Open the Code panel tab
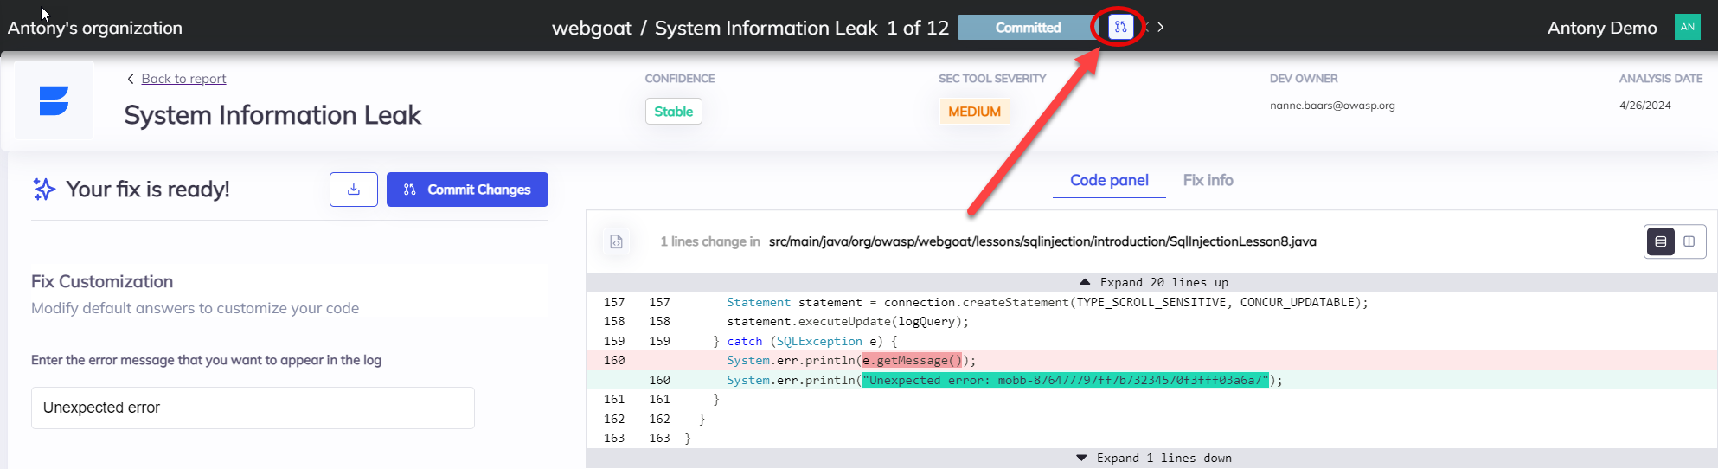1718x469 pixels. (x=1108, y=181)
